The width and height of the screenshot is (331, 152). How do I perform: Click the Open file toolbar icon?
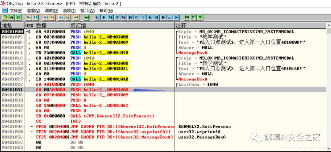pyautogui.click(x=5, y=17)
